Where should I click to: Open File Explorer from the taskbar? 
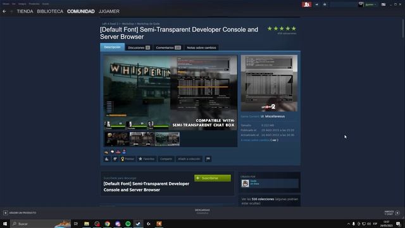coord(87,224)
